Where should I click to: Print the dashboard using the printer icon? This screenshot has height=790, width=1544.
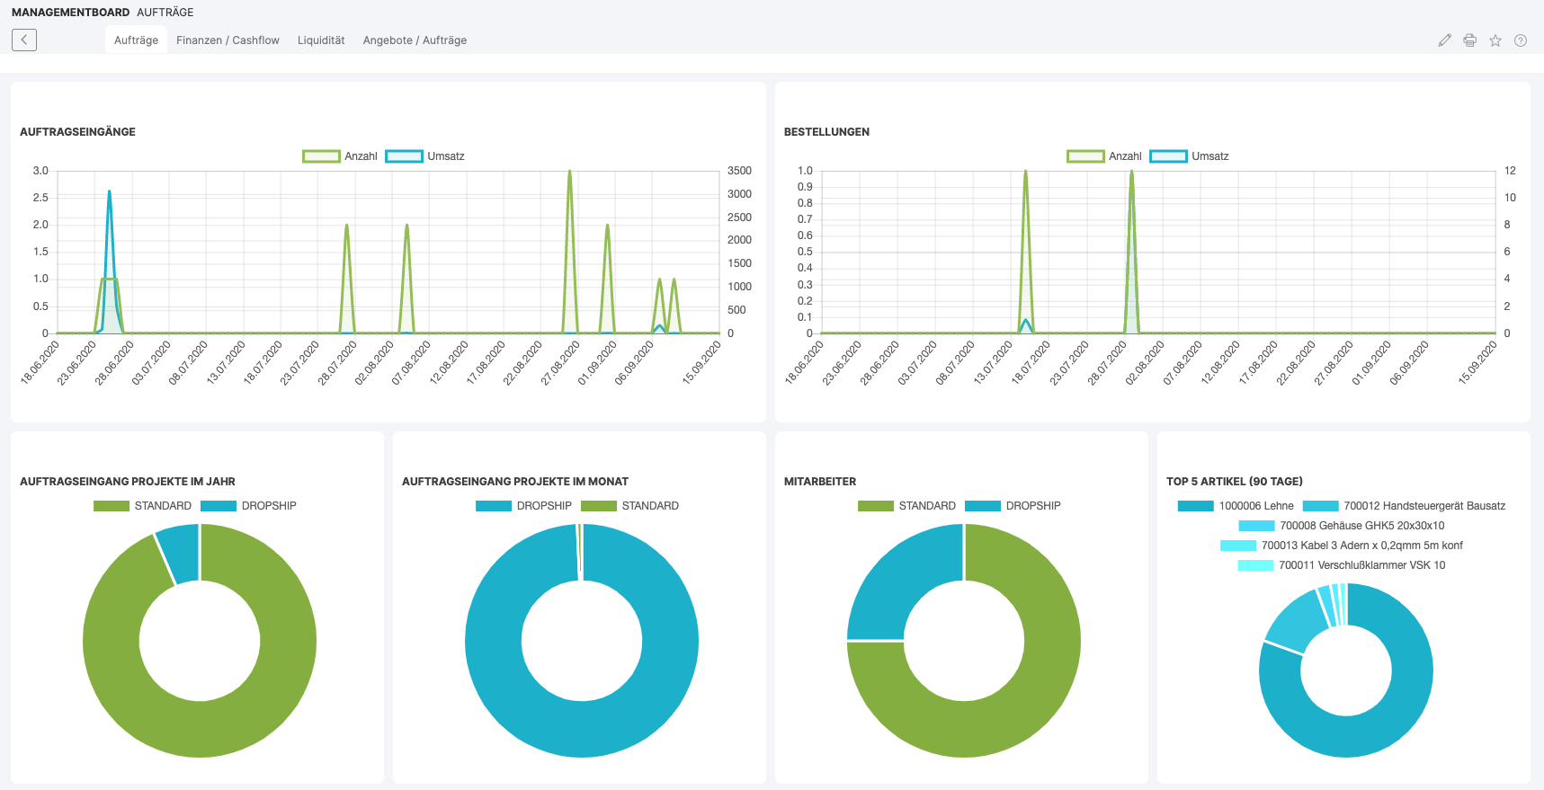pos(1469,40)
